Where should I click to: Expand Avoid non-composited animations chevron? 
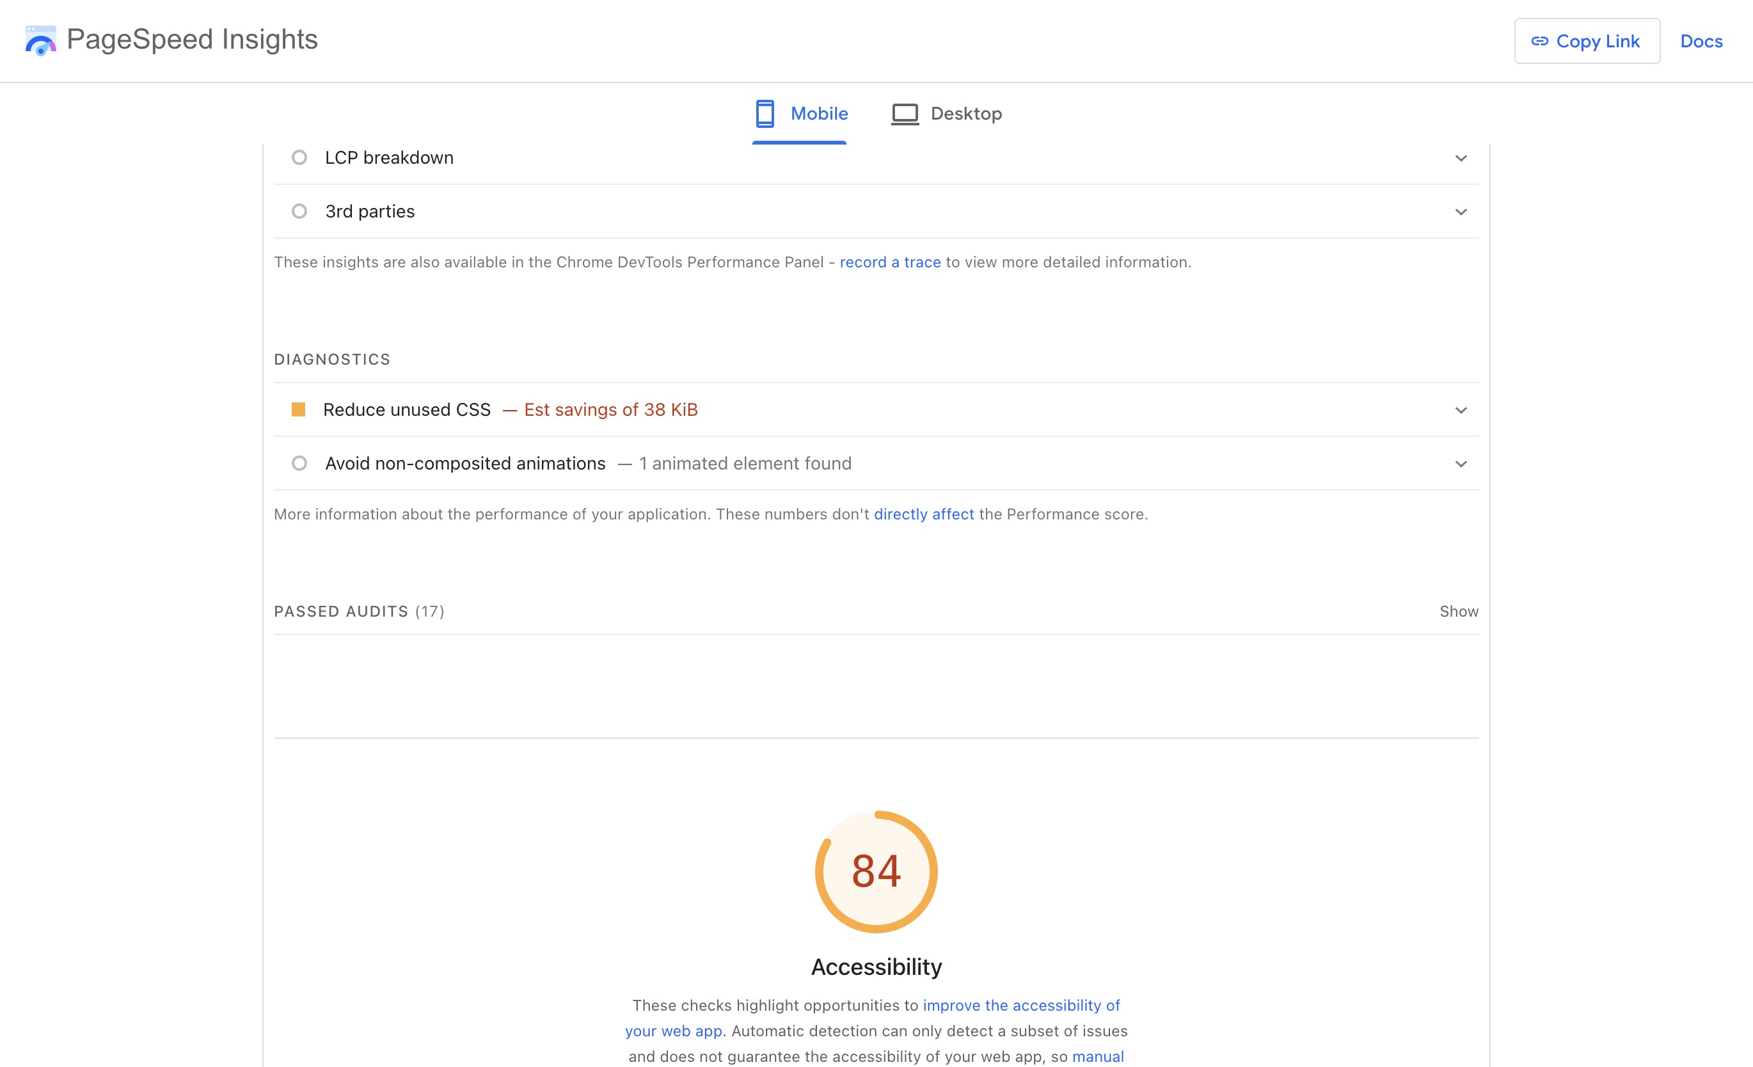tap(1461, 464)
